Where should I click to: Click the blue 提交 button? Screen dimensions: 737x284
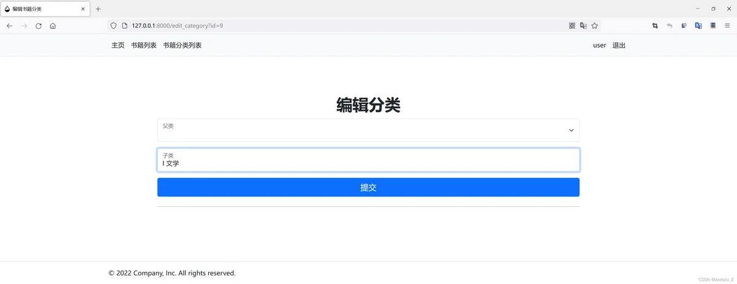coord(368,187)
